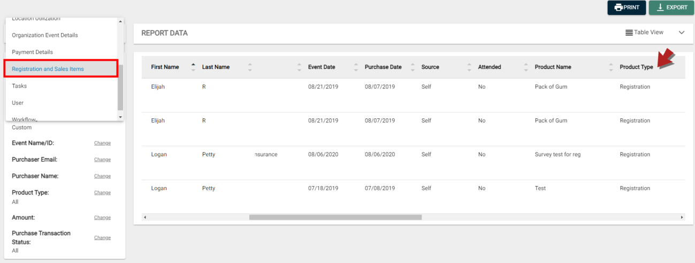Click the PRINT button
The height and width of the screenshot is (263, 695).
(627, 7)
